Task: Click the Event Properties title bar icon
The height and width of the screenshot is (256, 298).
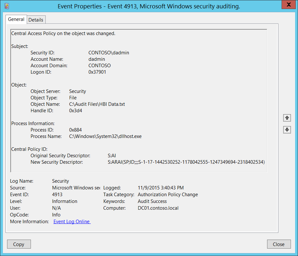Action: coord(7,6)
